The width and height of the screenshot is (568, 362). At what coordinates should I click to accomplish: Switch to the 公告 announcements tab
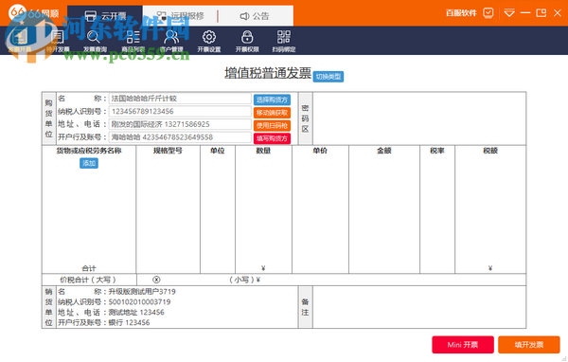pos(255,16)
